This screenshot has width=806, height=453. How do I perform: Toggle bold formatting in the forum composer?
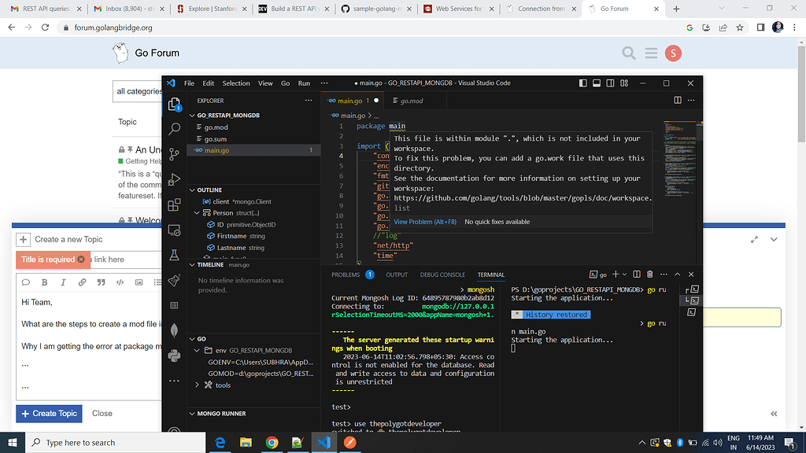(x=44, y=282)
